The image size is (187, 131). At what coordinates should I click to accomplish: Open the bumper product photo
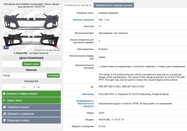coord(31,30)
